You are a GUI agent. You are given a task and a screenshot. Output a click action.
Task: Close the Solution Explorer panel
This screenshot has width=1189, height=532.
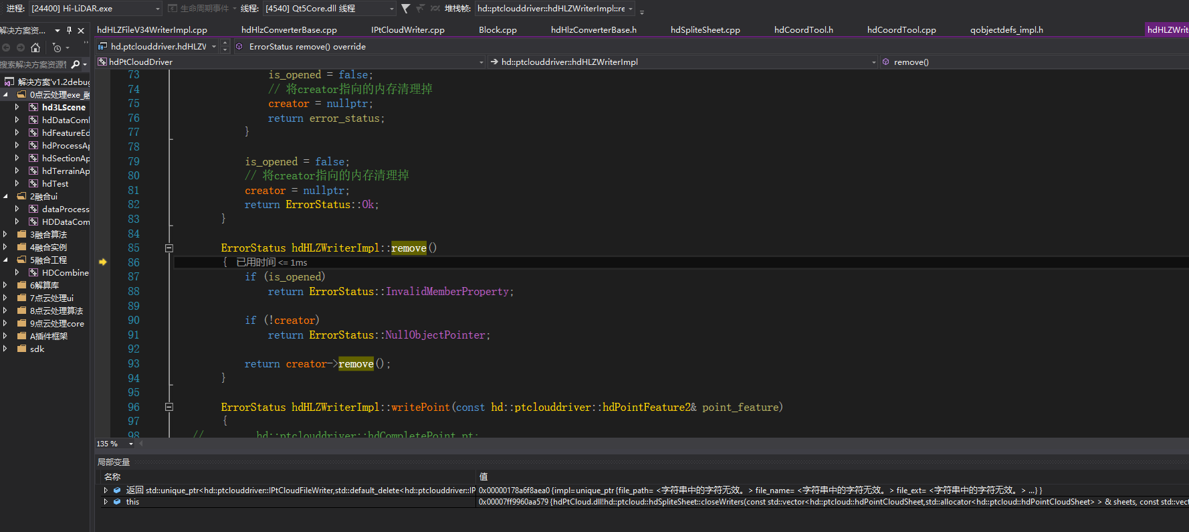point(81,31)
